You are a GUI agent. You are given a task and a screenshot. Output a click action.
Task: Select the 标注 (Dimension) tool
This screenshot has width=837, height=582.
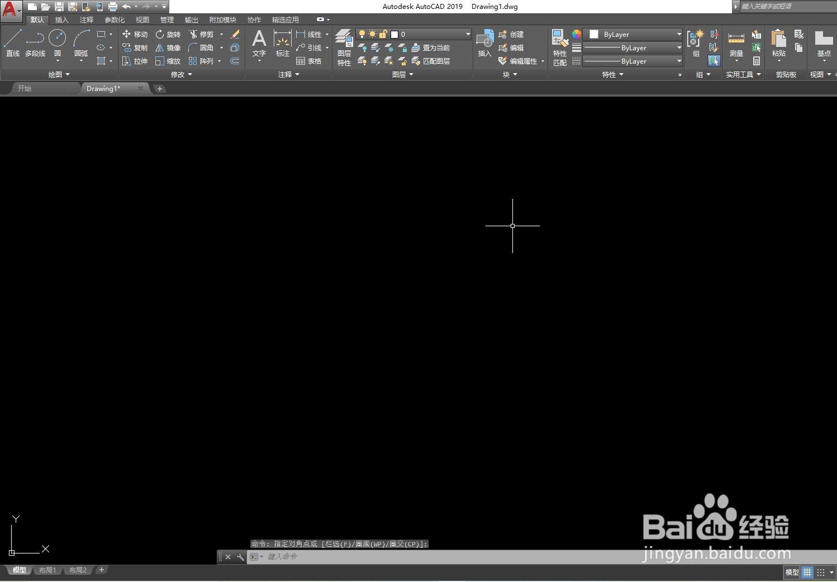point(283,43)
